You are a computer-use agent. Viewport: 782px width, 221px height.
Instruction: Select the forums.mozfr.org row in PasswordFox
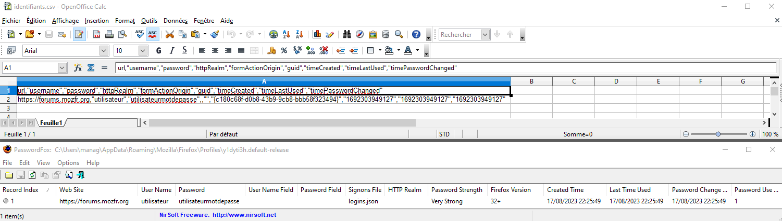(x=391, y=201)
